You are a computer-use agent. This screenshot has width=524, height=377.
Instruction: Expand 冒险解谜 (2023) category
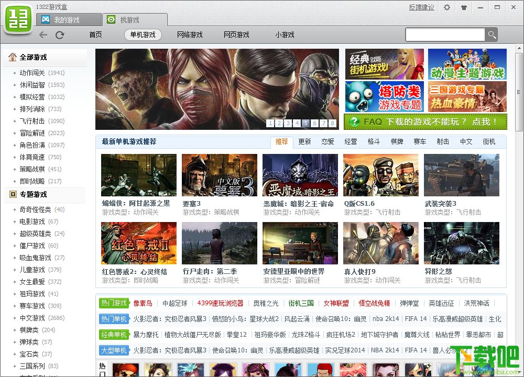click(x=42, y=133)
